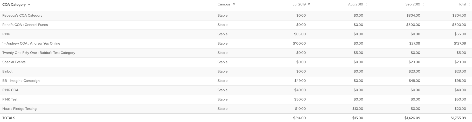Select the Einbot category row
Image resolution: width=472 pixels, height=122 pixels.
coord(8,71)
